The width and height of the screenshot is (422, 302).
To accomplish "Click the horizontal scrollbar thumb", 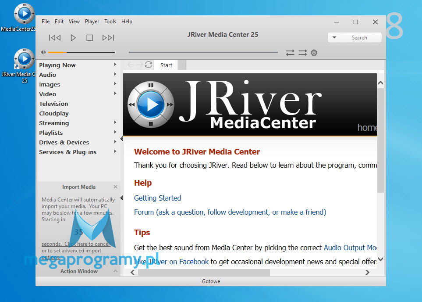I will click(x=204, y=272).
